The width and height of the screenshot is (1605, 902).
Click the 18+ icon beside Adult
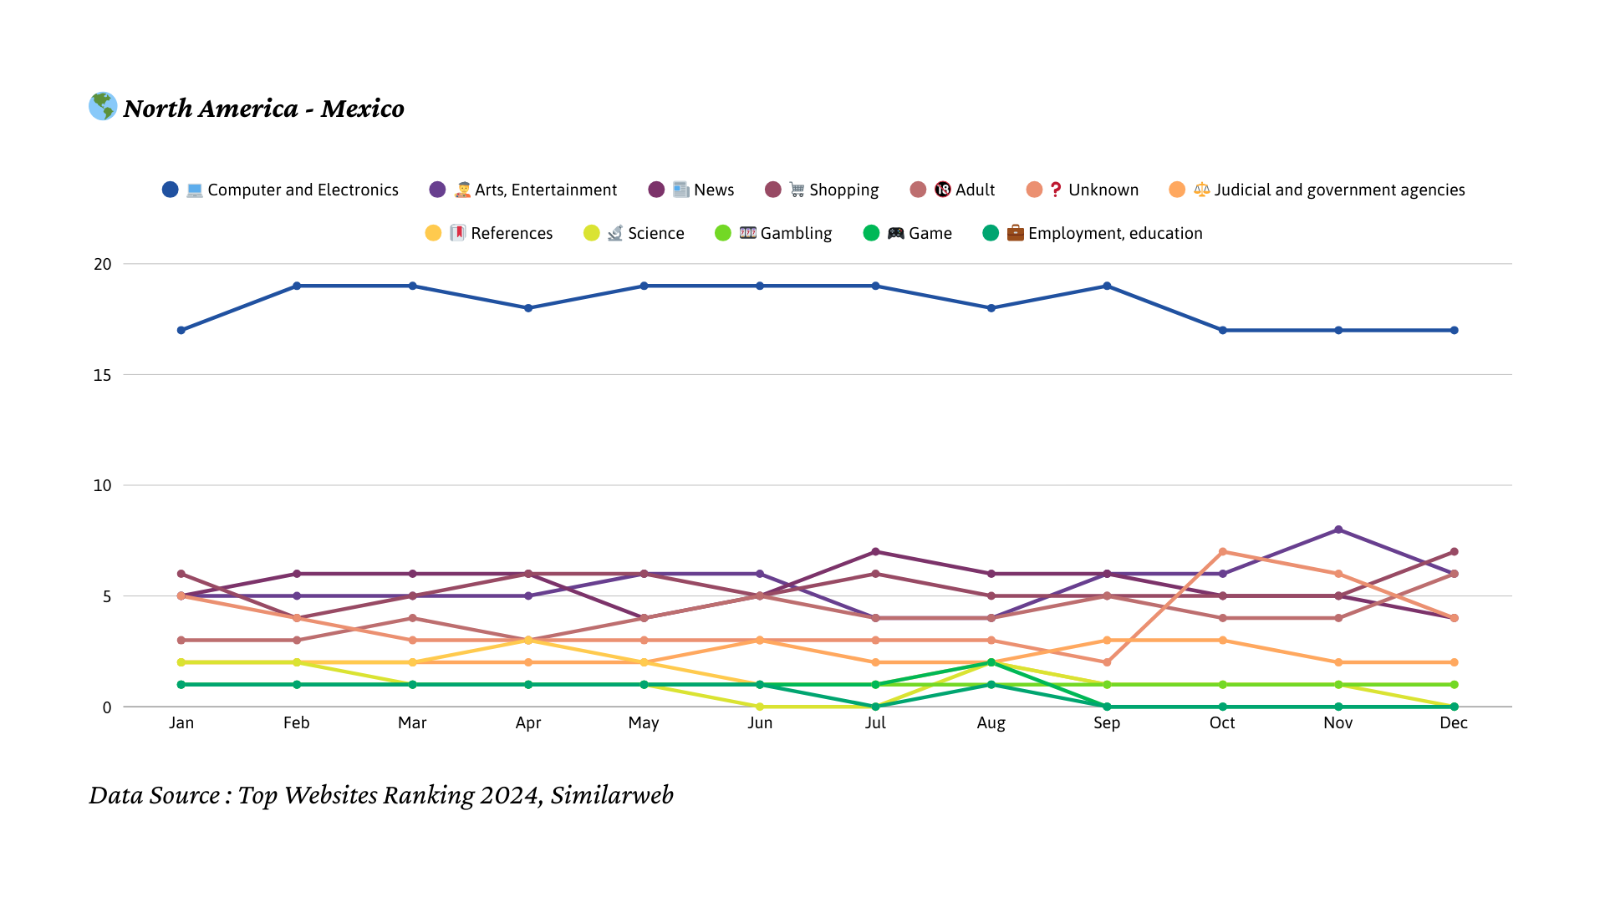coord(943,190)
